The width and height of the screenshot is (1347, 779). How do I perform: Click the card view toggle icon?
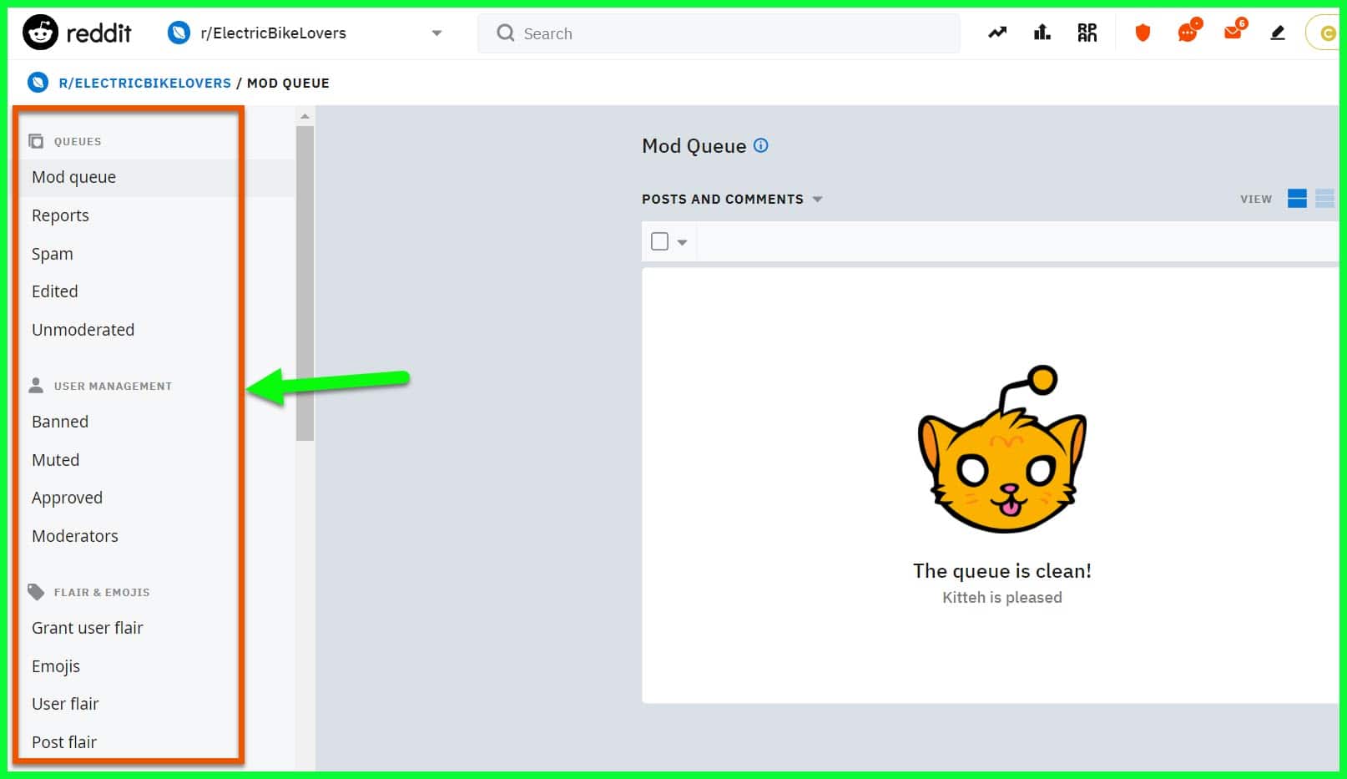(1296, 199)
